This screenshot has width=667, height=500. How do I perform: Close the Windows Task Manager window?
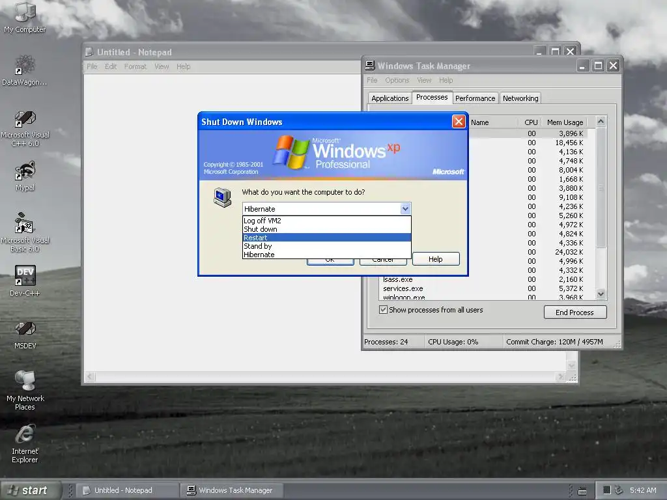click(613, 66)
